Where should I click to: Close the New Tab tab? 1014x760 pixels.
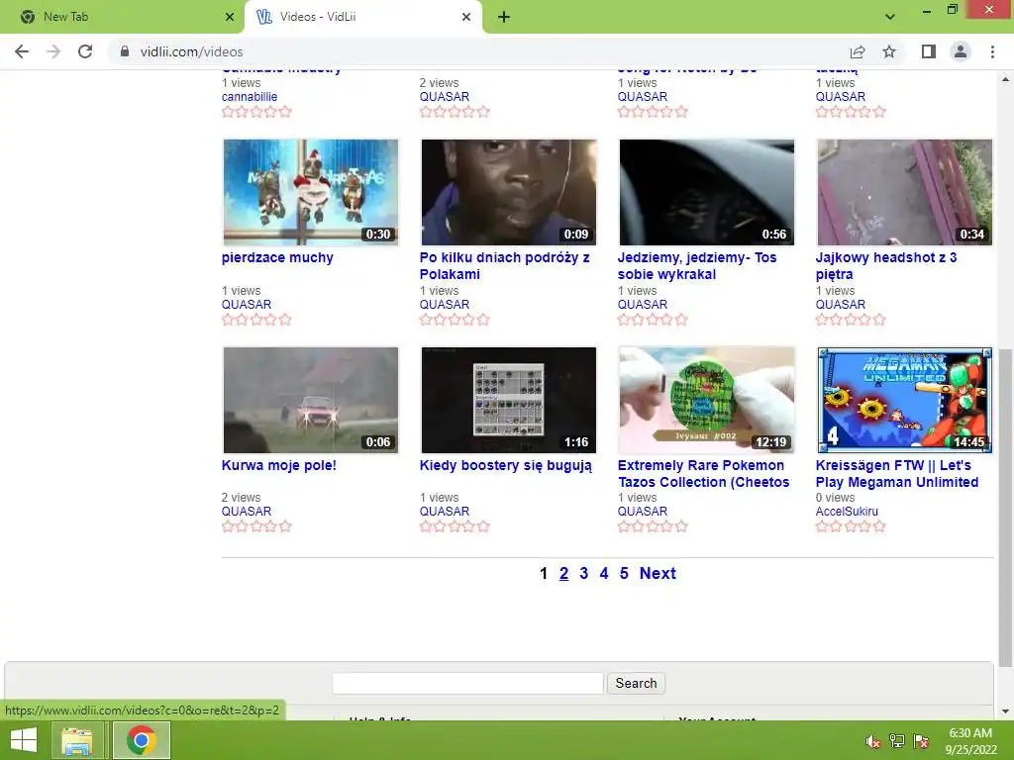click(230, 17)
